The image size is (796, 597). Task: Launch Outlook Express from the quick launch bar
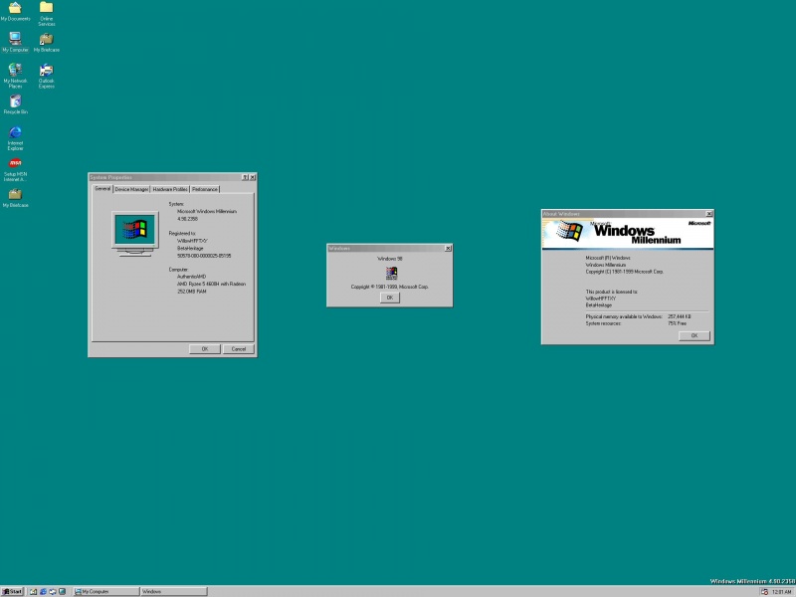(x=53, y=591)
